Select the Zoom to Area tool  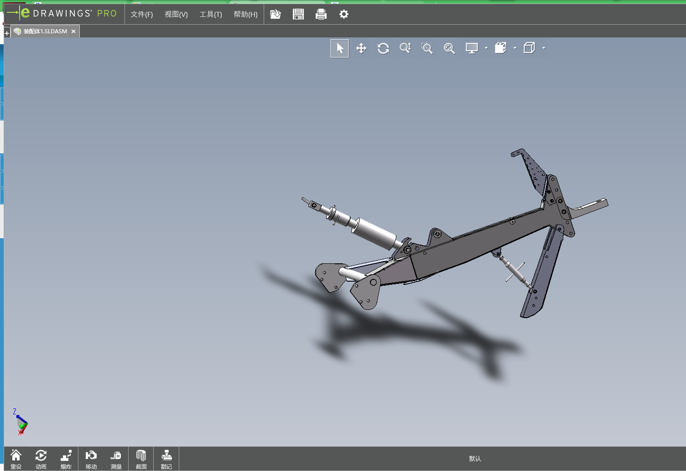point(427,48)
